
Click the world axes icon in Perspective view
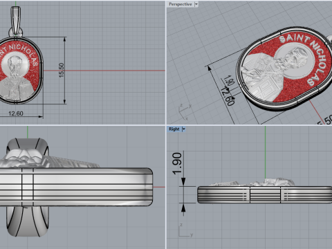[185, 112]
